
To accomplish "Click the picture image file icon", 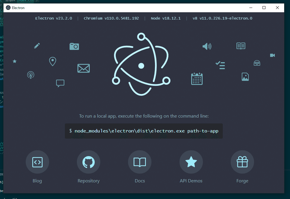I will click(x=245, y=77).
